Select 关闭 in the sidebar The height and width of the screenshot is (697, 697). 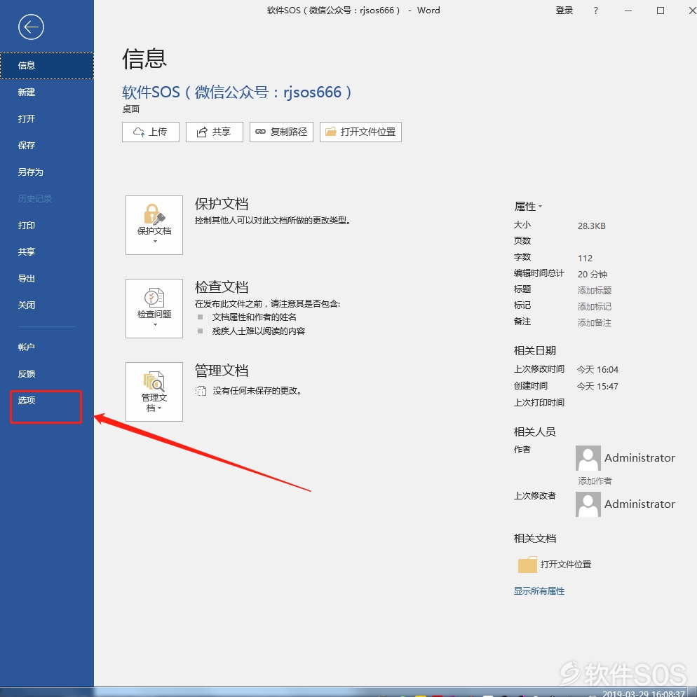[x=47, y=305]
